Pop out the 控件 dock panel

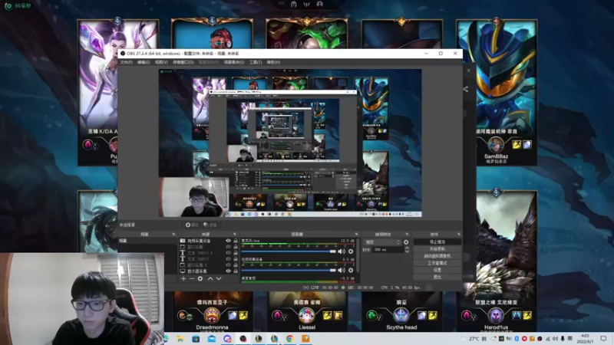point(458,234)
